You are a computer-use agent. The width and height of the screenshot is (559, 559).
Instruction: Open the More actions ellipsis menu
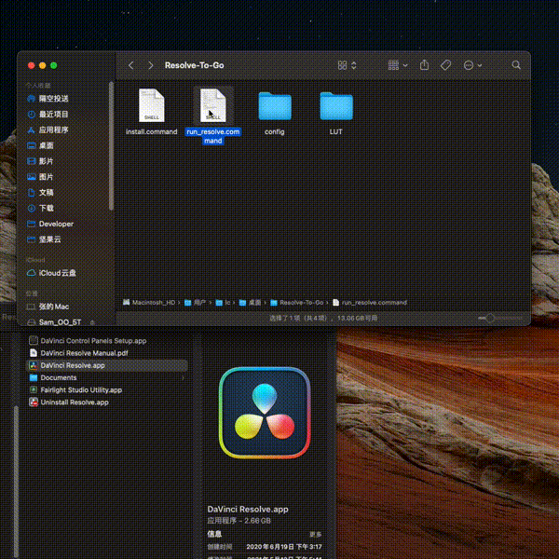tap(472, 65)
